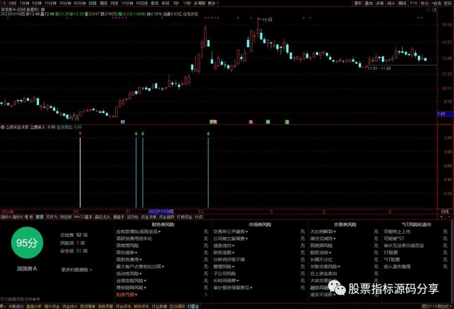Click 画线 drawing tools button
Screen dimensions: 454x309
pyautogui.click(x=402, y=3)
